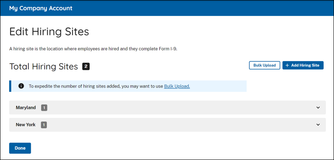Click the Add Hiring Site button

303,65
